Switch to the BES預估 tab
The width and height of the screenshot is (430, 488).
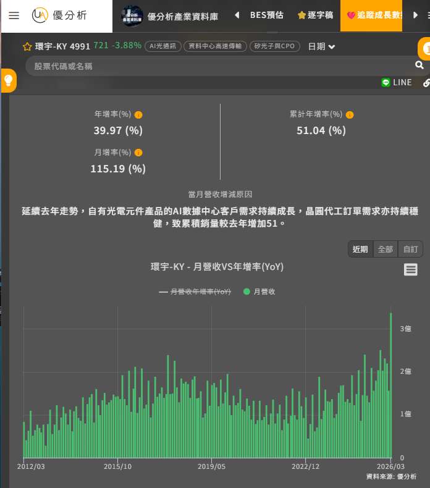point(266,15)
